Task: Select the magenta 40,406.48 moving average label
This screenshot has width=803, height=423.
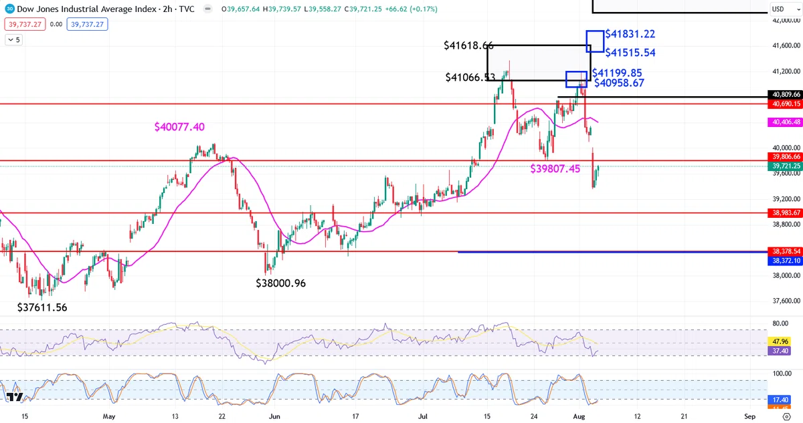Action: coord(786,122)
